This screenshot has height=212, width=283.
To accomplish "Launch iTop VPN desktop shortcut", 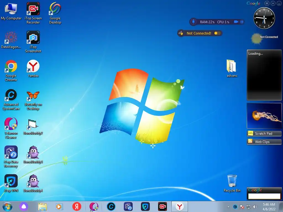I will pos(11,183).
